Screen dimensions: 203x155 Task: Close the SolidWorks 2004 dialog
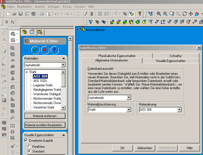[199, 48]
